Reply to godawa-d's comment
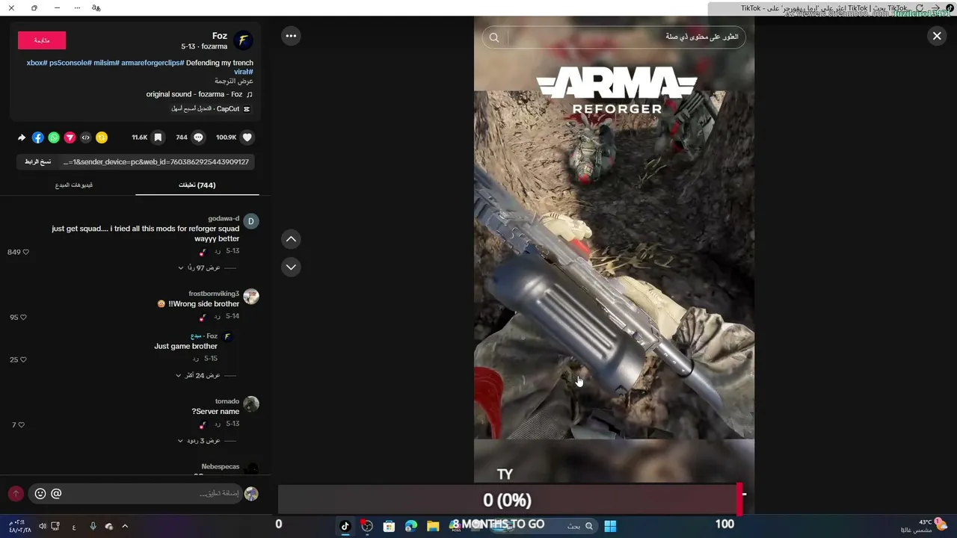 pos(217,252)
